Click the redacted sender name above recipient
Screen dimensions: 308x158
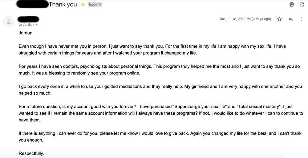pos(28,19)
